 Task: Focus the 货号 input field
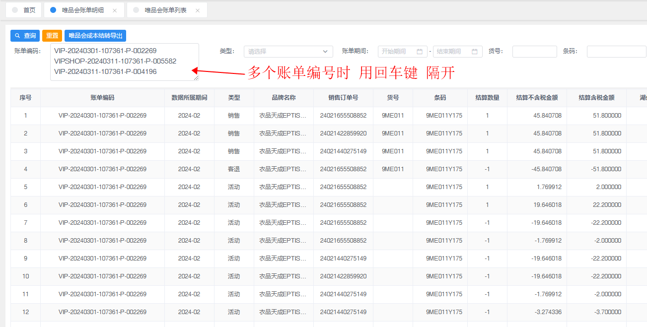pyautogui.click(x=534, y=52)
